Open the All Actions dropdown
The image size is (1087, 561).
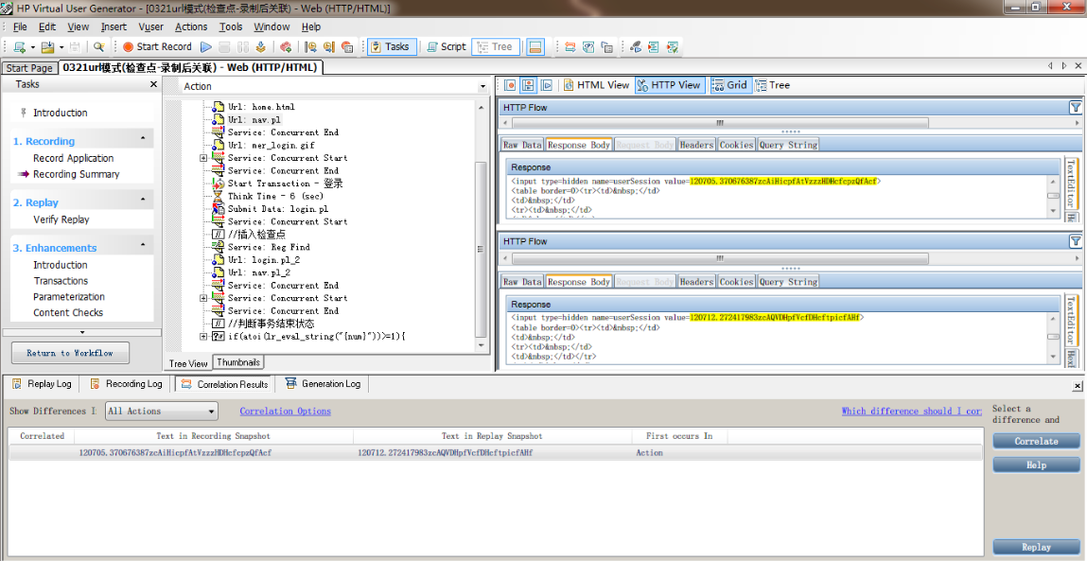click(x=211, y=412)
